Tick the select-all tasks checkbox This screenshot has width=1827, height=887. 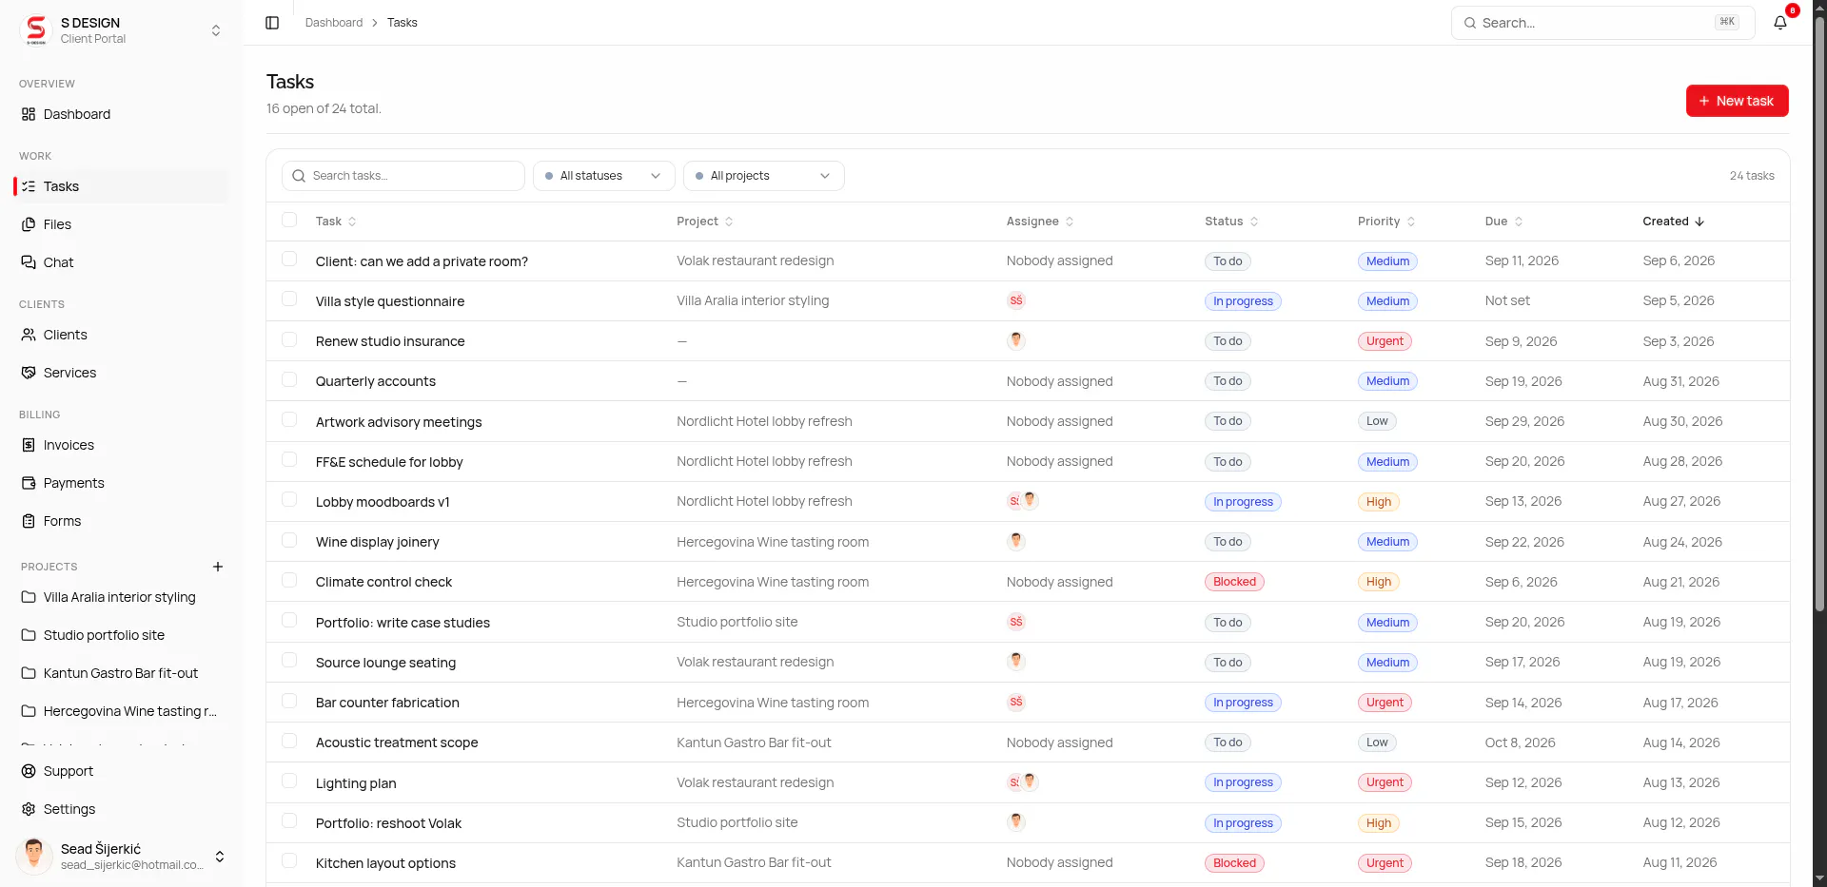tap(289, 221)
